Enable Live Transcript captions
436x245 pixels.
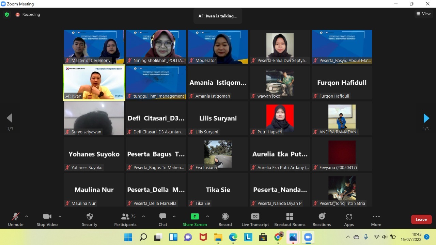click(x=255, y=219)
